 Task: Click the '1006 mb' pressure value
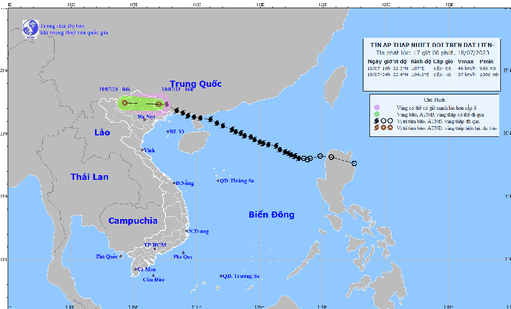coord(489,75)
